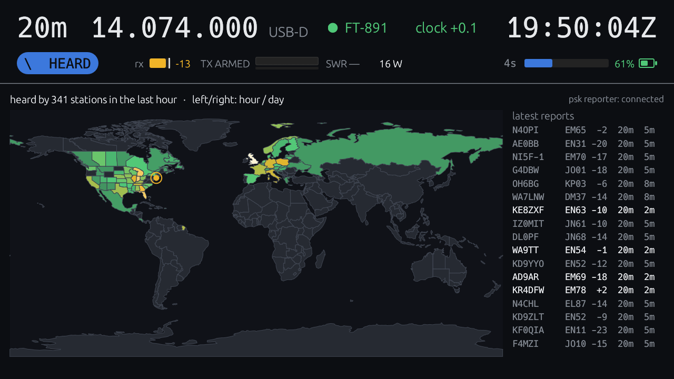Click the 20m band label

pyautogui.click(x=43, y=27)
